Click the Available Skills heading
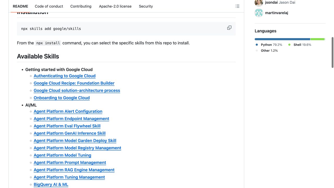The image size is (334, 188). [x=38, y=56]
